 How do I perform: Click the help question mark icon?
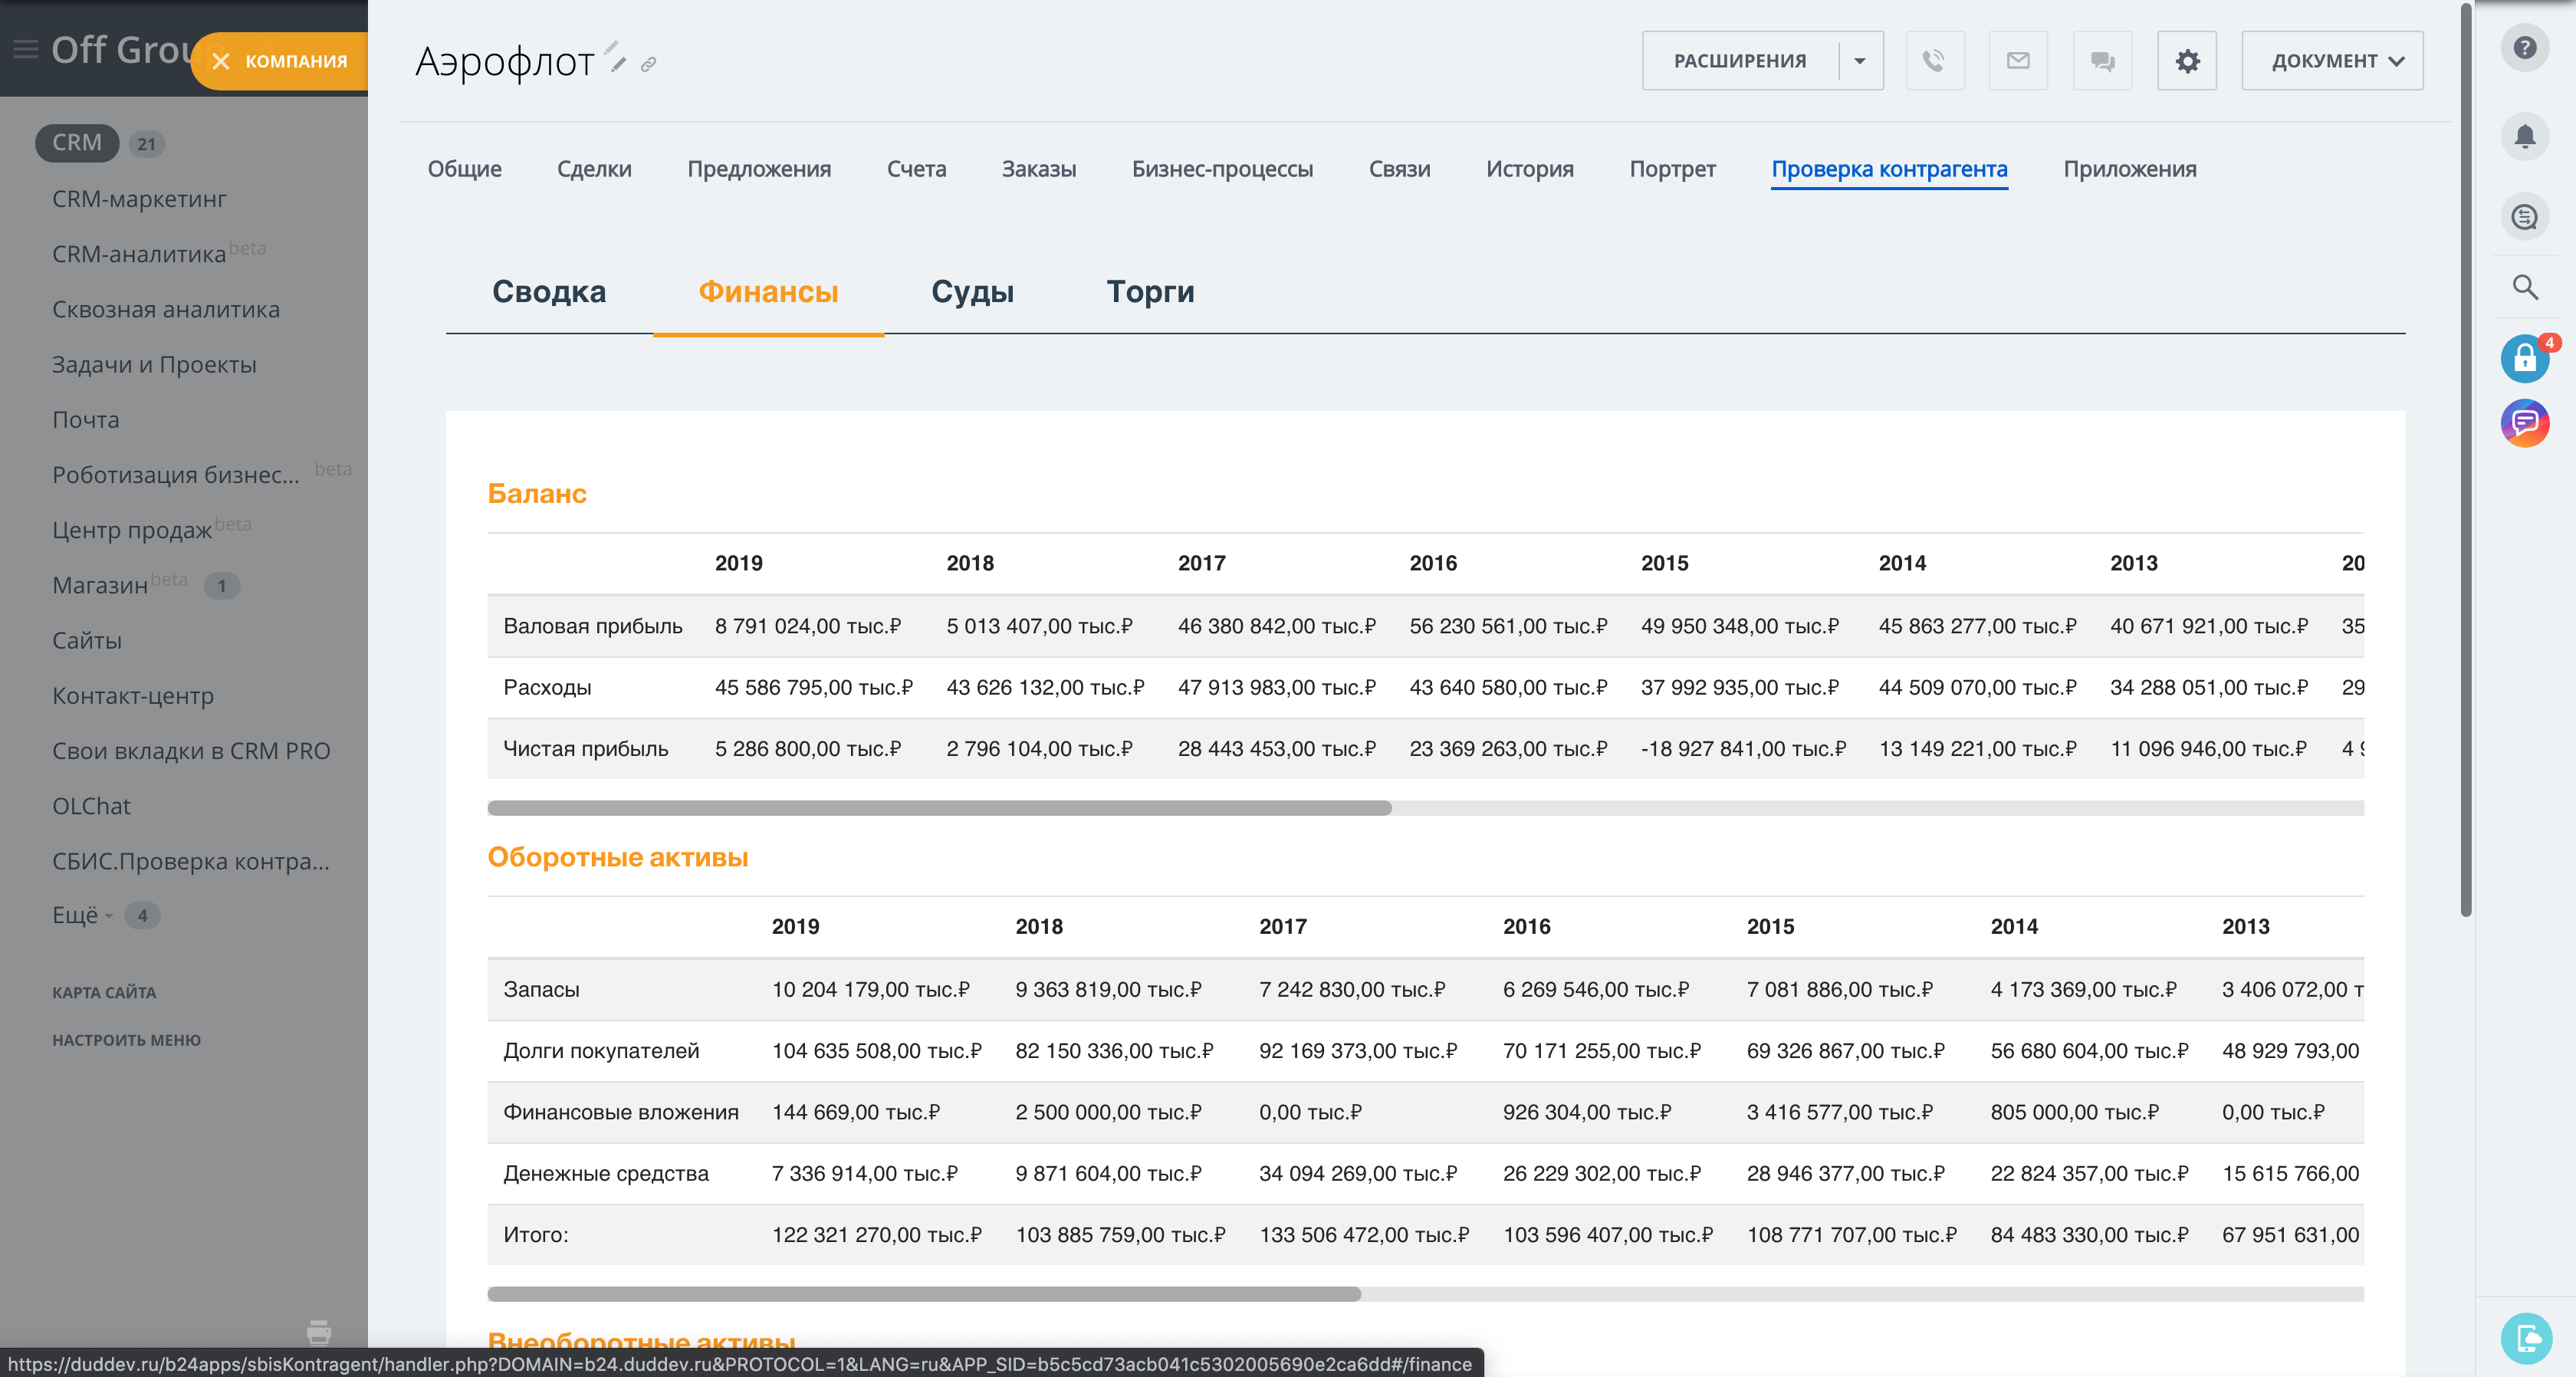coord(2524,48)
